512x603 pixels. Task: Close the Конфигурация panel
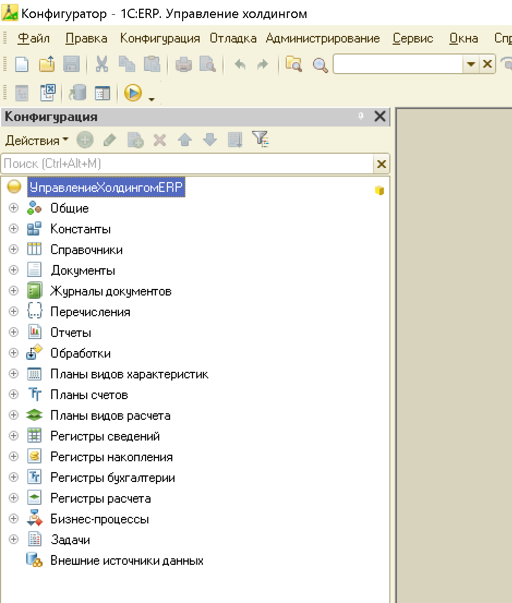[380, 116]
